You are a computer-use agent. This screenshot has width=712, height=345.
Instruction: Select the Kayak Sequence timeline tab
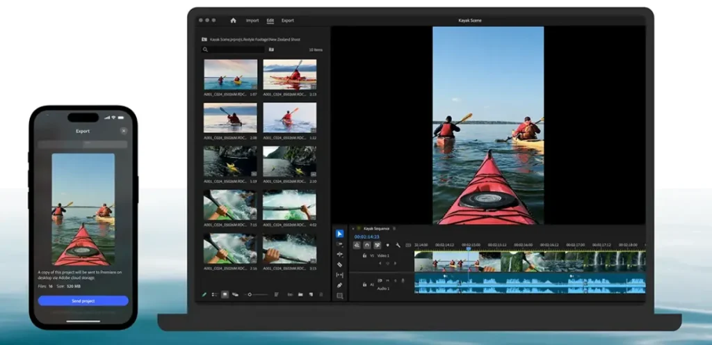click(x=376, y=229)
